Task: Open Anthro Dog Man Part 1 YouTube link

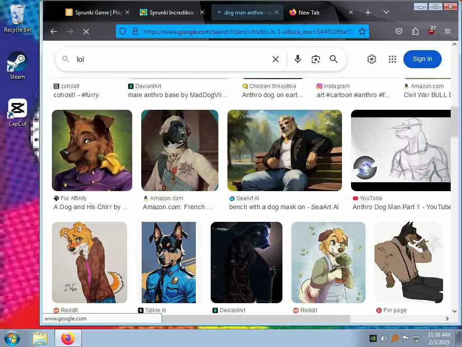Action: coord(402,207)
